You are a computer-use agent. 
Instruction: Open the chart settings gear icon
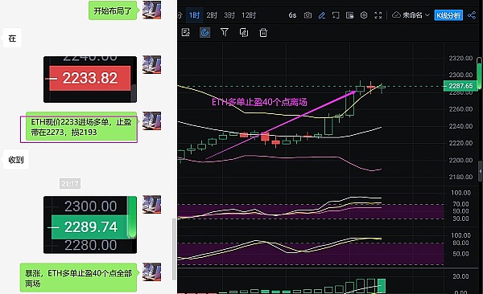[x=364, y=15]
